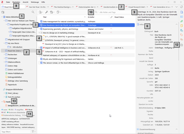Collapse How to design an AI marketing item

pyautogui.click(x=39, y=33)
